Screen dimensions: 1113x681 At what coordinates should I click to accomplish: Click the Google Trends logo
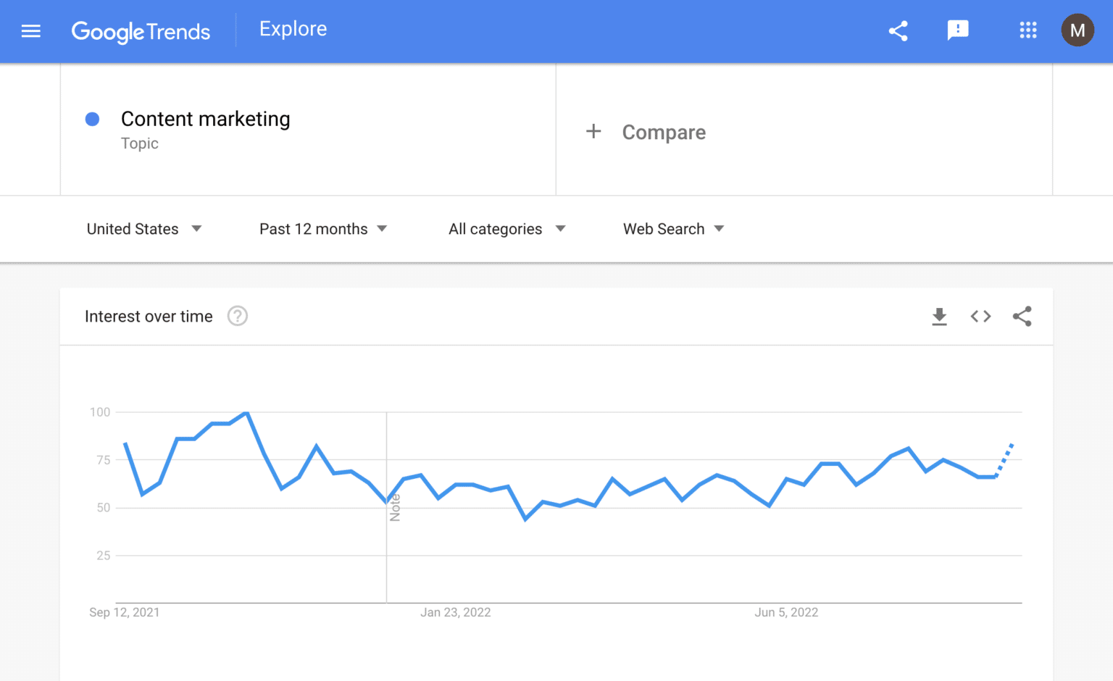tap(141, 31)
